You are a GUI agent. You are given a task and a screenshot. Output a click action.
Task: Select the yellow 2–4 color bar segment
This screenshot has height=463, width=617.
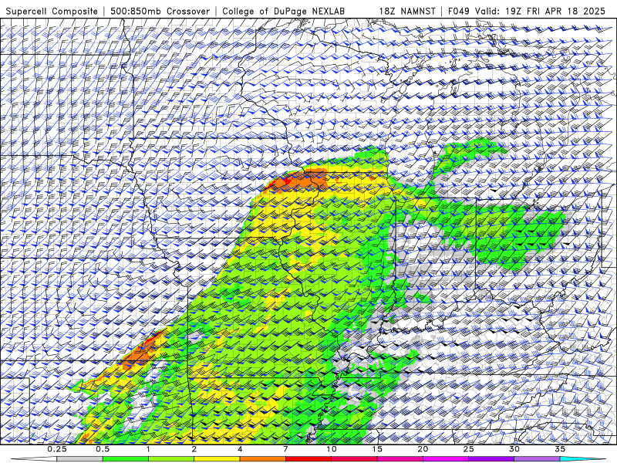[x=217, y=459]
